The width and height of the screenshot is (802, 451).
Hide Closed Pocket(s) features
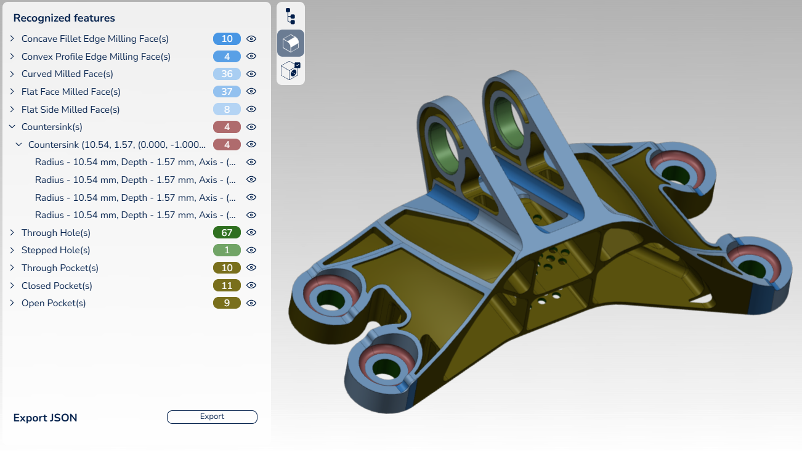point(251,286)
